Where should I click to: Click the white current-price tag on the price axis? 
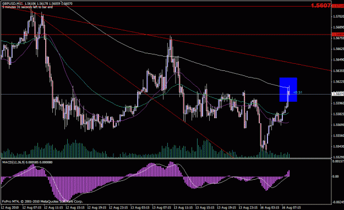coord(338,94)
